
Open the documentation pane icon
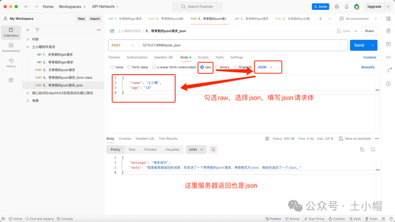(x=388, y=31)
